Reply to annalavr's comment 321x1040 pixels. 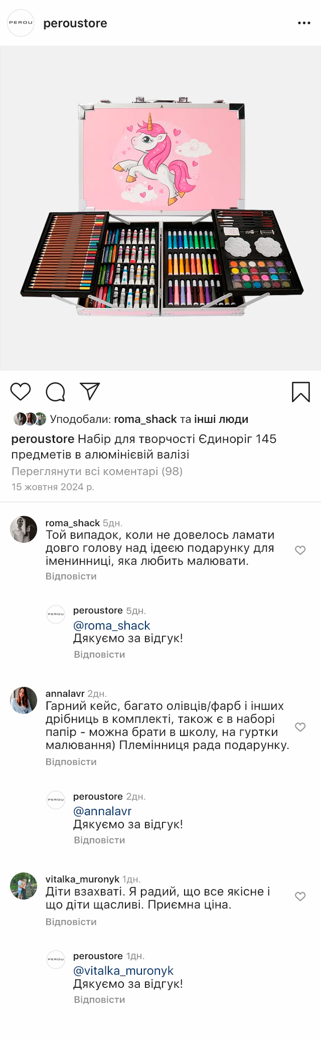71,762
